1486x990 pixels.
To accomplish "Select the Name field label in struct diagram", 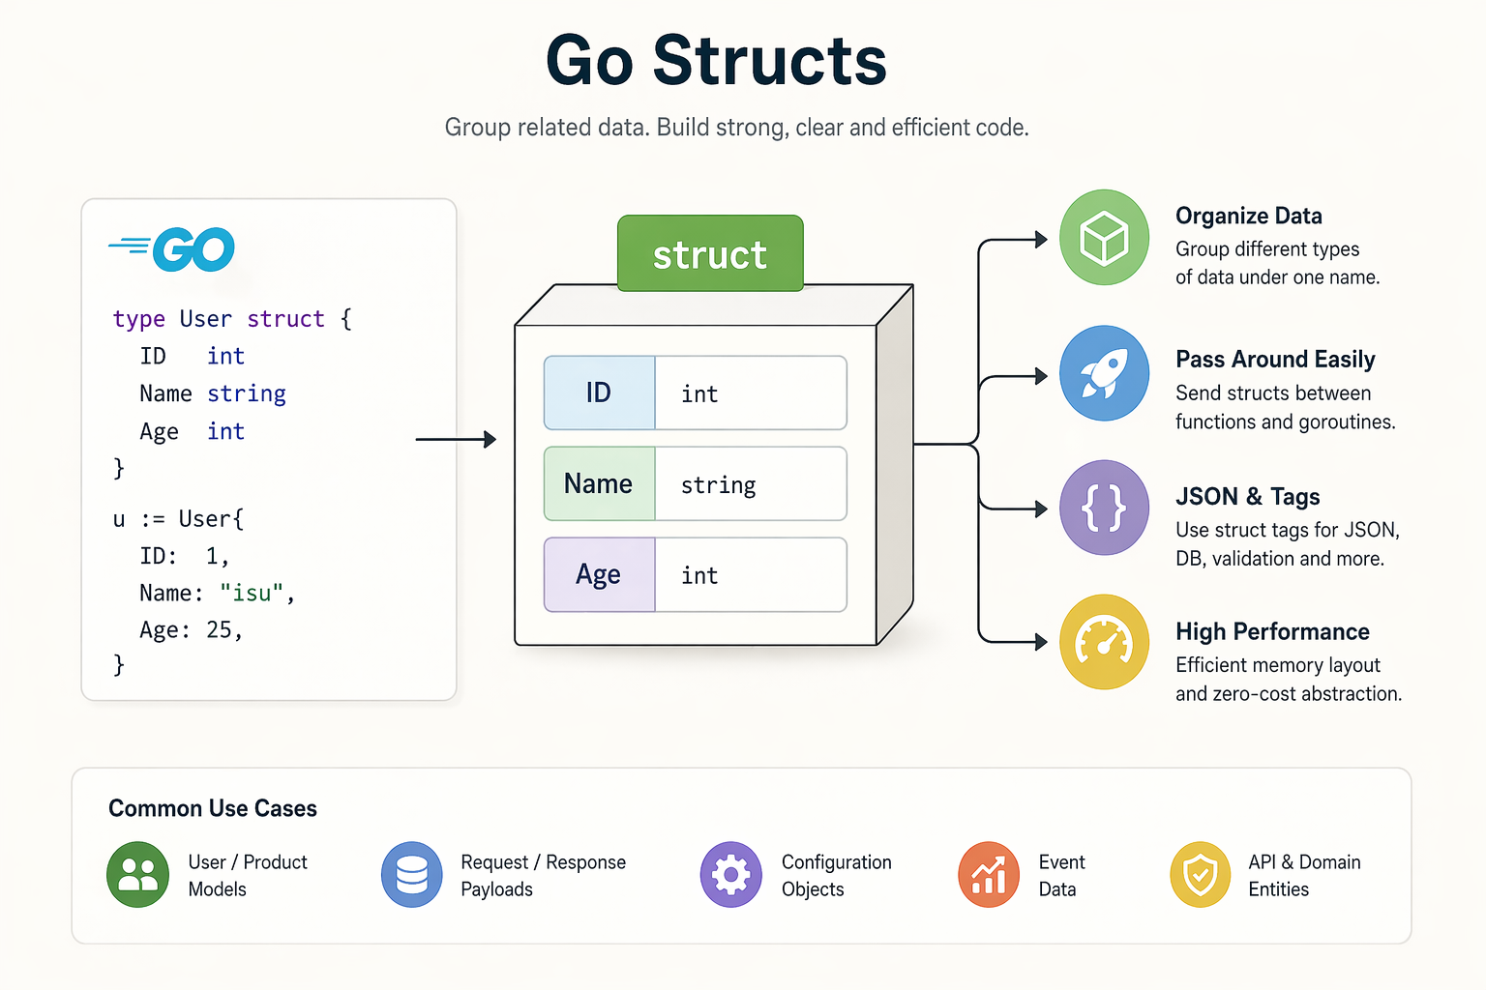I will [x=599, y=483].
